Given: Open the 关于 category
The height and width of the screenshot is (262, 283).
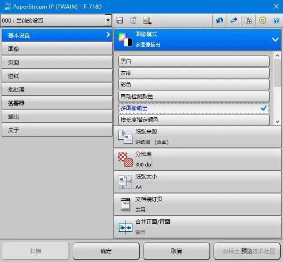Looking at the screenshot, I should tap(57, 130).
